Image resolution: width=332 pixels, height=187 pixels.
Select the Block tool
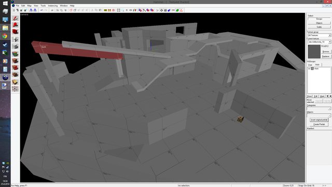coord(15,46)
